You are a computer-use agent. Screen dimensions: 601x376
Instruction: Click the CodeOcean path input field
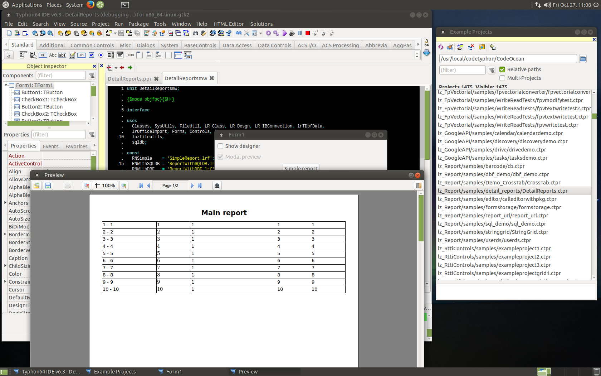(508, 59)
